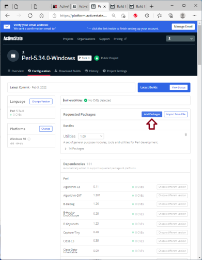Click the Platforms Change button

(45, 129)
